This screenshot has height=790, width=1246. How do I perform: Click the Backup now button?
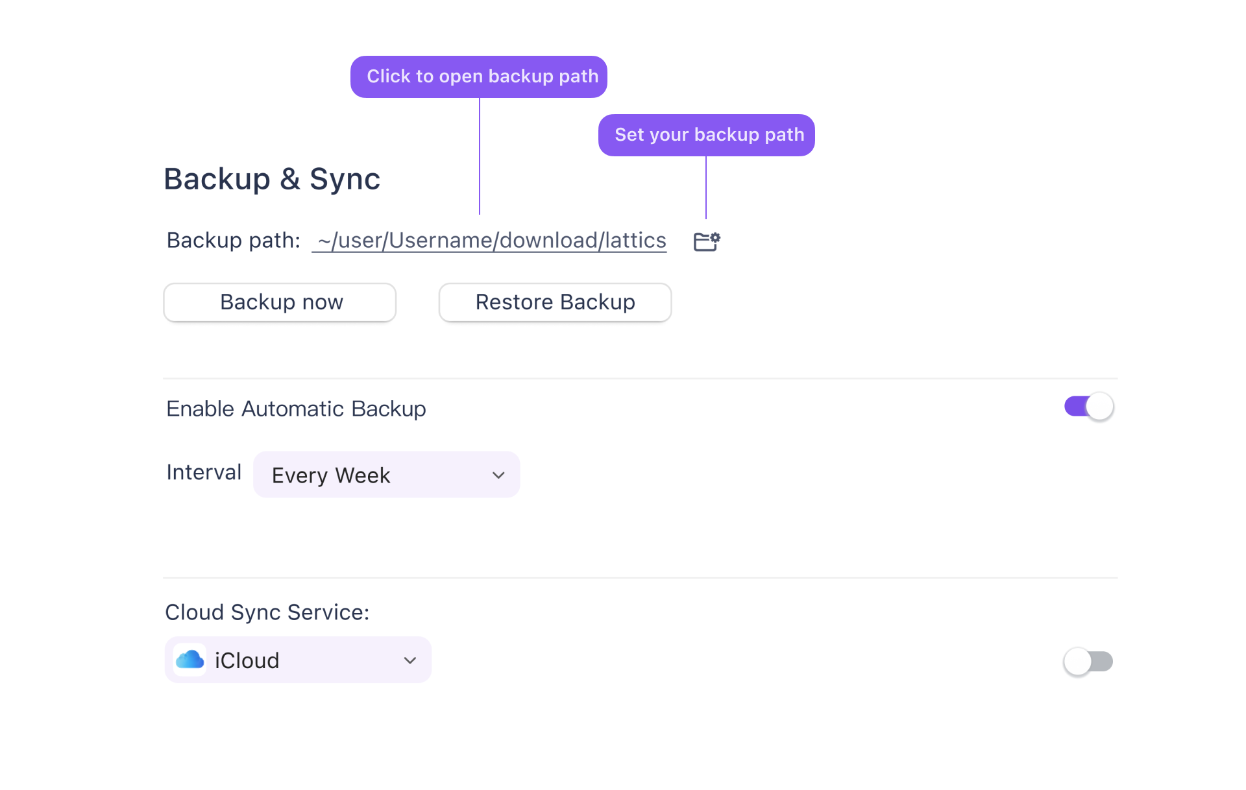tap(280, 302)
